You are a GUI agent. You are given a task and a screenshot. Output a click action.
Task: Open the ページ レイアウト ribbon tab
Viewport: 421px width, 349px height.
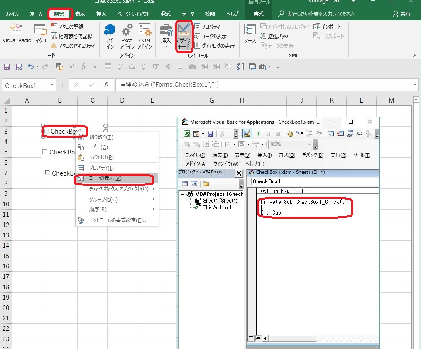(133, 14)
